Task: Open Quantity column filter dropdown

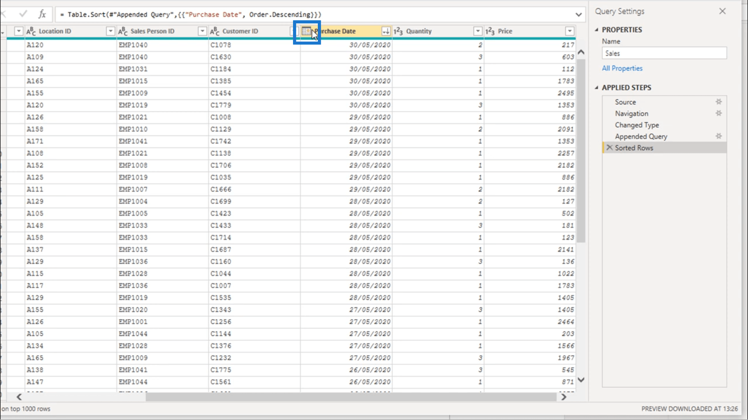Action: coord(477,31)
